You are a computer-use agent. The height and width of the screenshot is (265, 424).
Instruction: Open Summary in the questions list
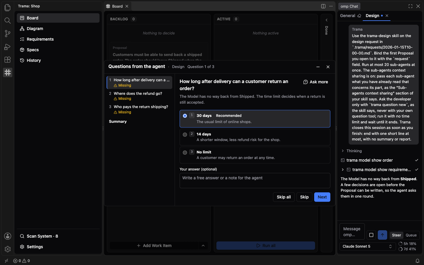pyautogui.click(x=139, y=121)
